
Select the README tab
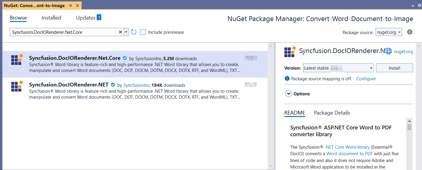(295, 113)
